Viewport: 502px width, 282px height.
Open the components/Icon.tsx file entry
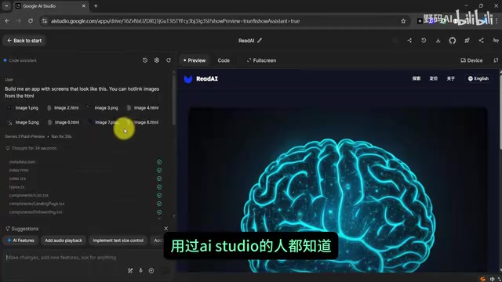(x=29, y=195)
